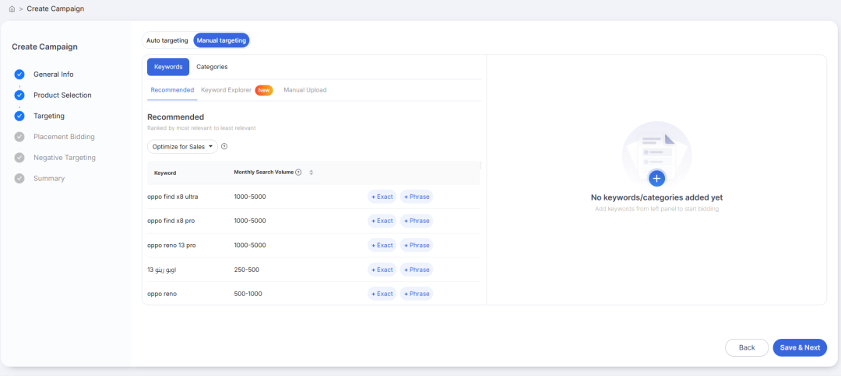Image resolution: width=841 pixels, height=380 pixels.
Task: Add 'oppo find x8 ultra' as Phrase
Action: [x=416, y=197]
